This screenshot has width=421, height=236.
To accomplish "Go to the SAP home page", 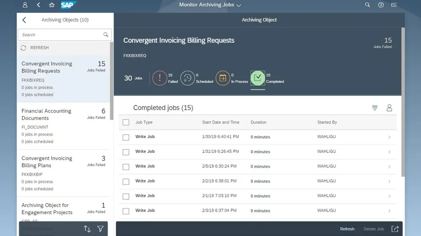I will 52,5.
